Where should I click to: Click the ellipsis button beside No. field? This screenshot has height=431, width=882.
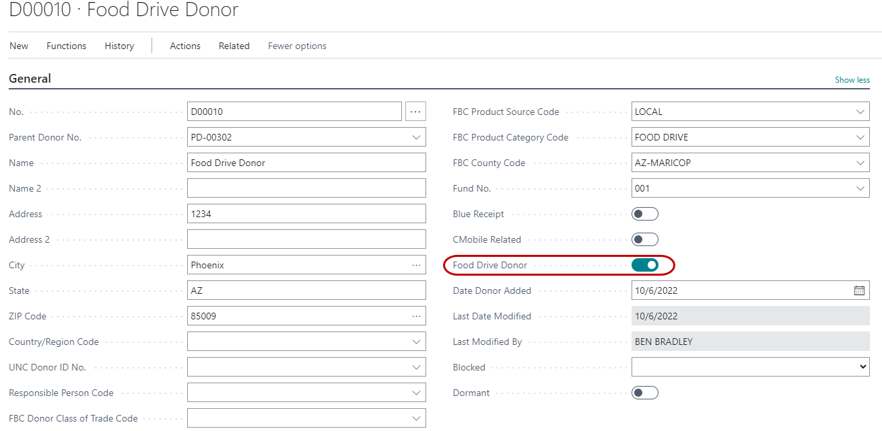tap(415, 112)
